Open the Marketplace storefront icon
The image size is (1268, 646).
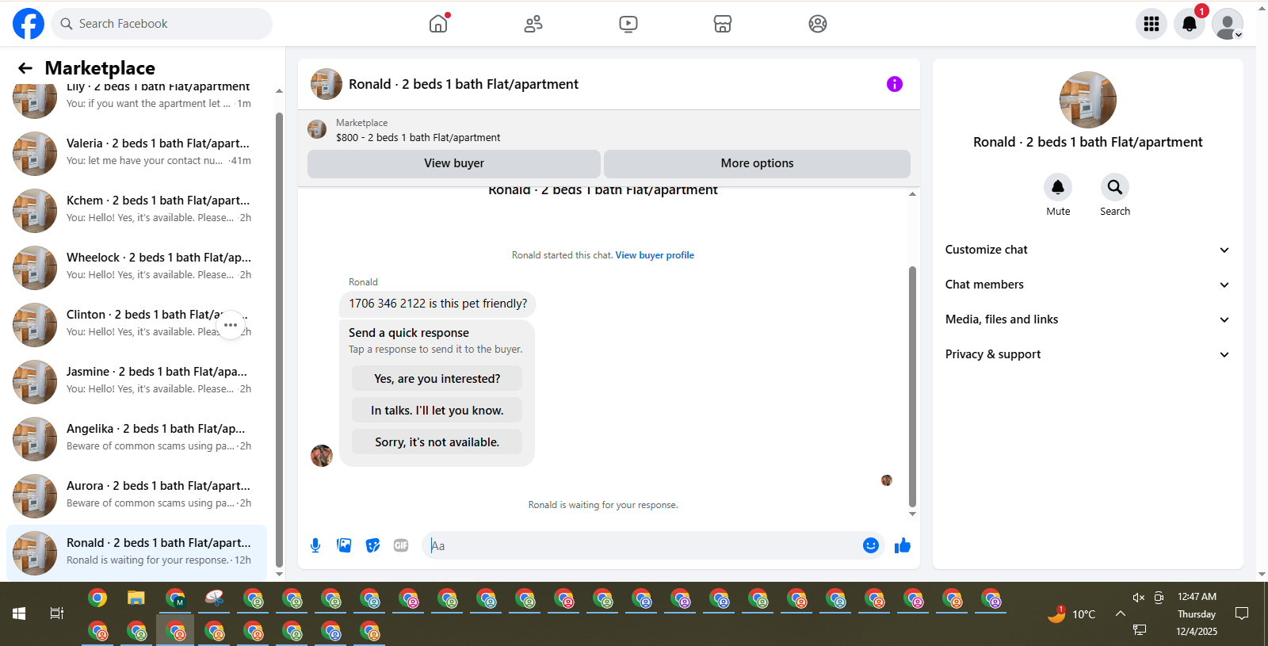[x=723, y=24]
